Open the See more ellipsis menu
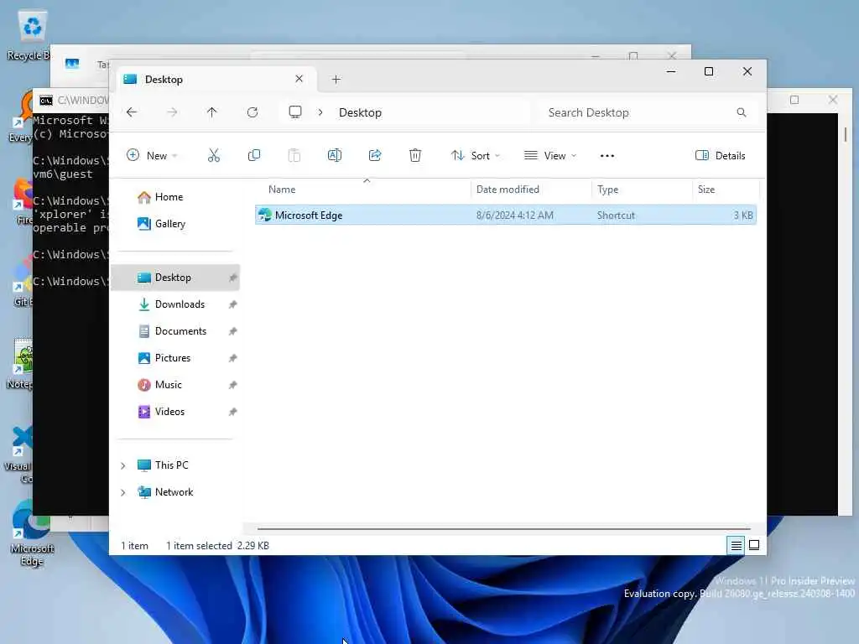This screenshot has width=859, height=644. tap(607, 155)
